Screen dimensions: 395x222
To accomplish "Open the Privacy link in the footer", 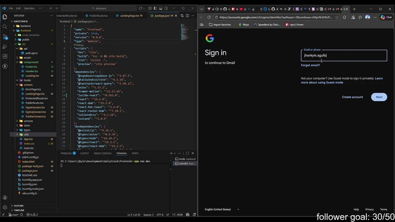I will click(x=369, y=209).
